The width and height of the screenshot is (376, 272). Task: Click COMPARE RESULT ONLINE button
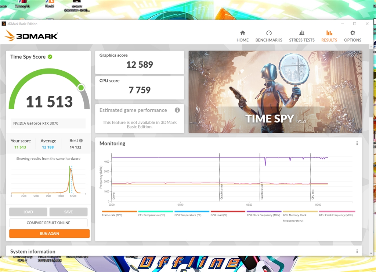pyautogui.click(x=48, y=223)
